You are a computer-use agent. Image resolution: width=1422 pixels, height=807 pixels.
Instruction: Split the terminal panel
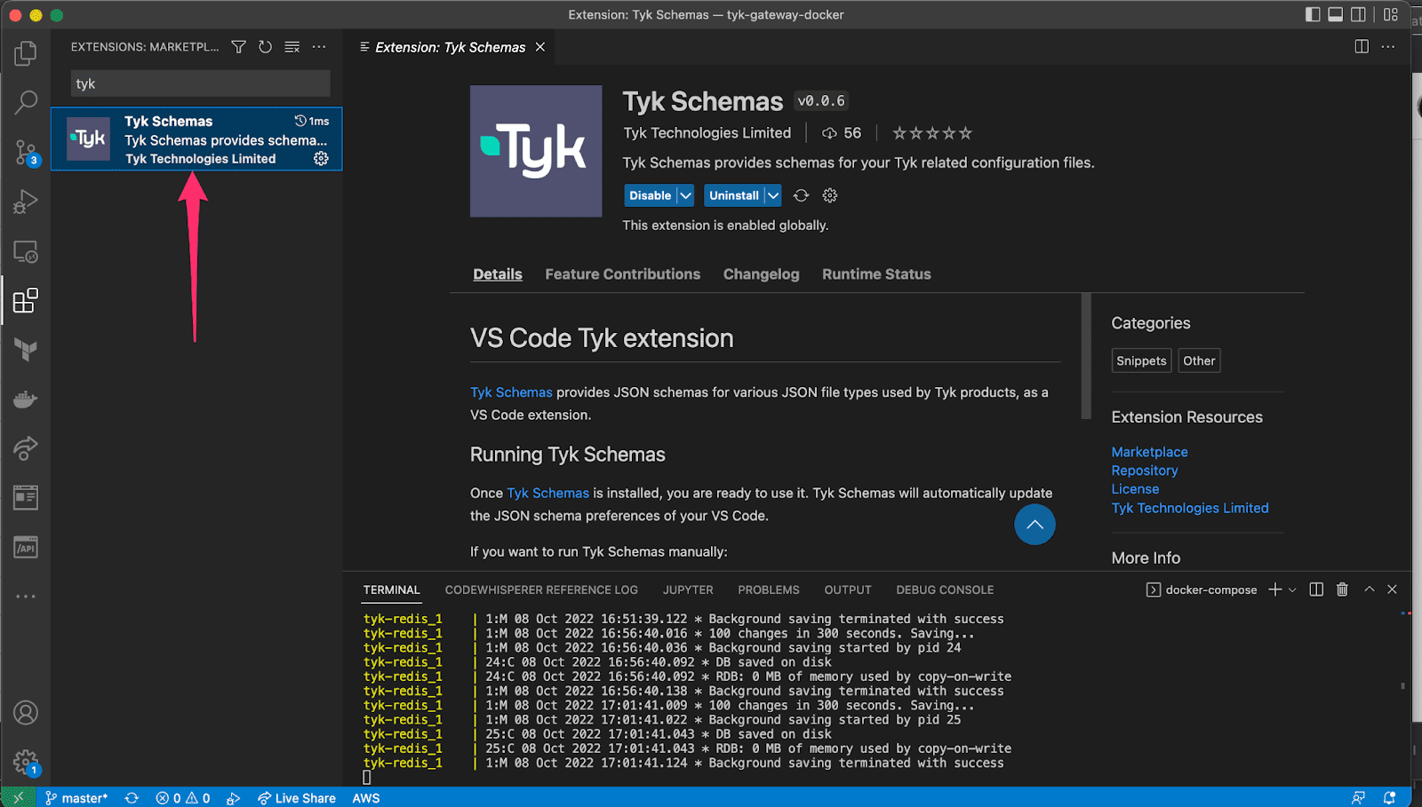click(x=1315, y=589)
